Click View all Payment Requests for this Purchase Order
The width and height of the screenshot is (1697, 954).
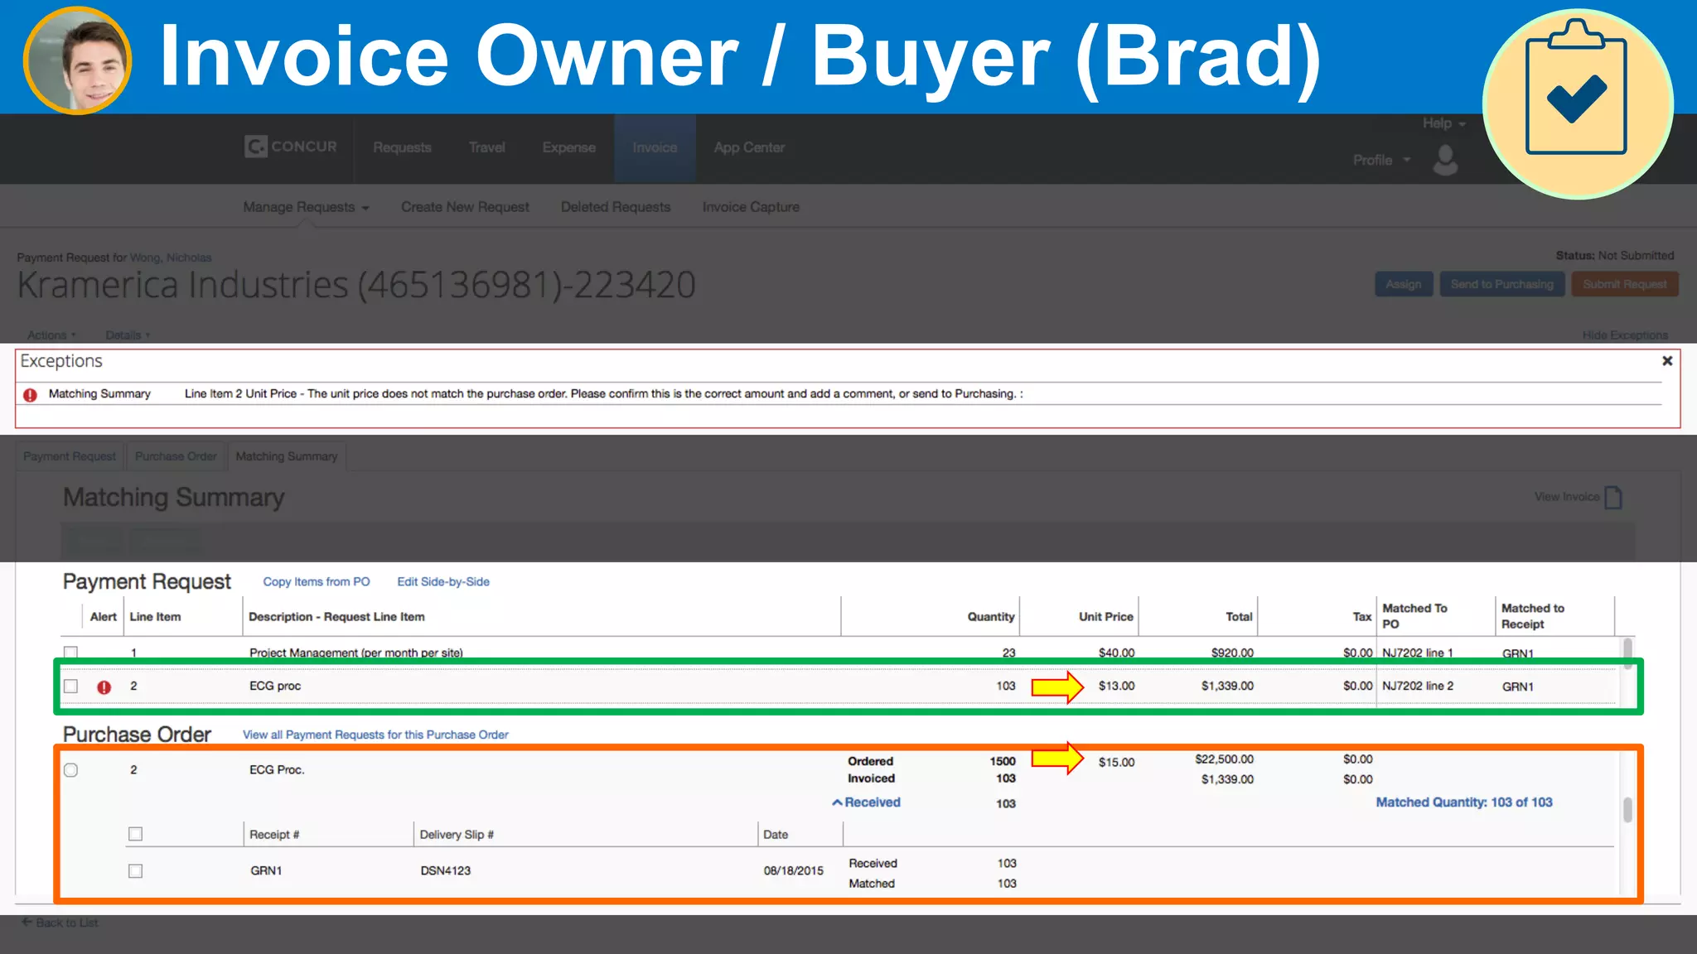click(x=375, y=735)
